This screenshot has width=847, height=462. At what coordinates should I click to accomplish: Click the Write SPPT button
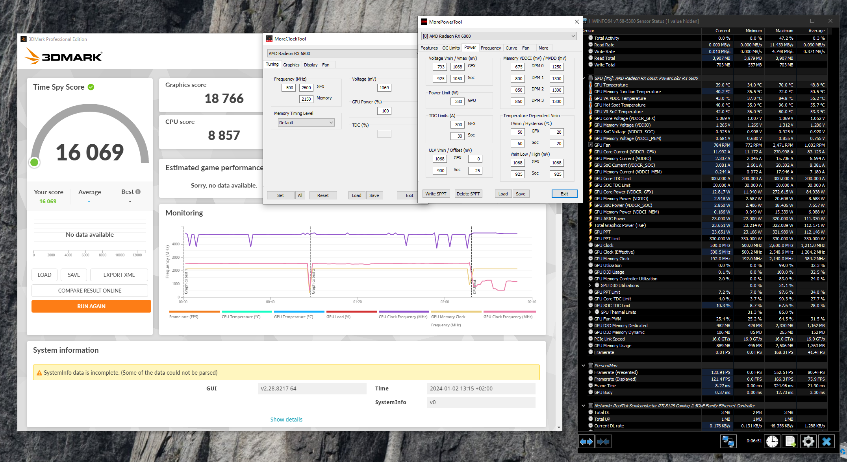pos(436,194)
